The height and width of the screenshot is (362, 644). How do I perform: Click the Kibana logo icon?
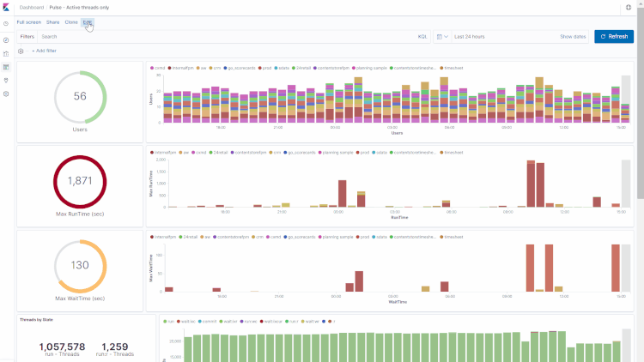(7, 7)
